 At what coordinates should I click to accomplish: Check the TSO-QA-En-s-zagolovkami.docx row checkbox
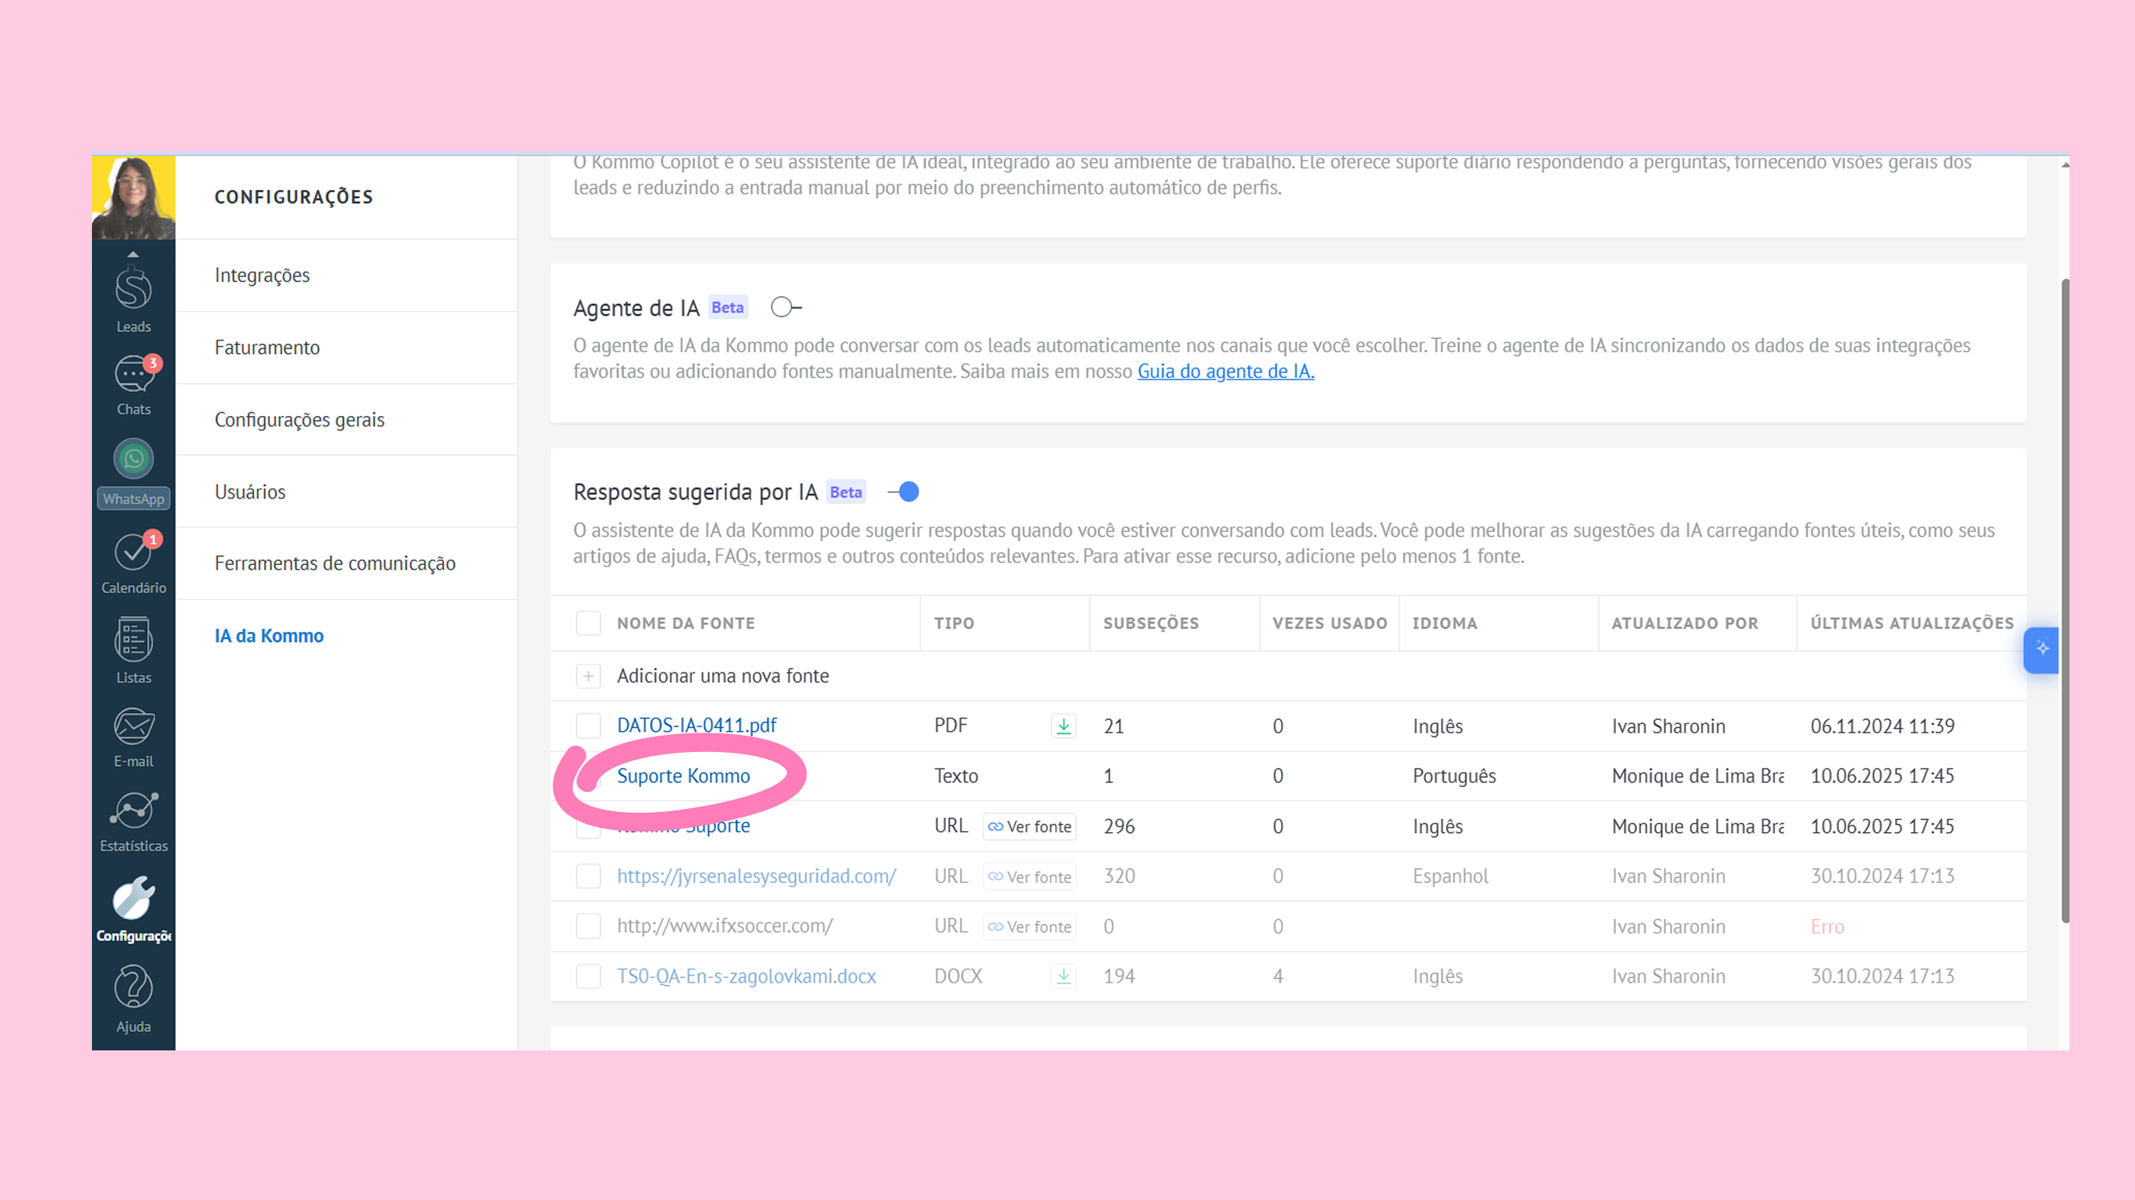point(588,976)
